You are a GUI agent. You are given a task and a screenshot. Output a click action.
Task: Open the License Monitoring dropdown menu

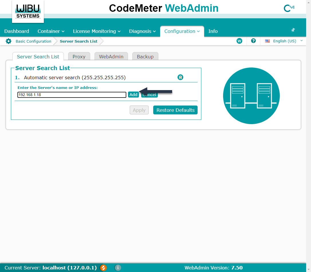(97, 31)
